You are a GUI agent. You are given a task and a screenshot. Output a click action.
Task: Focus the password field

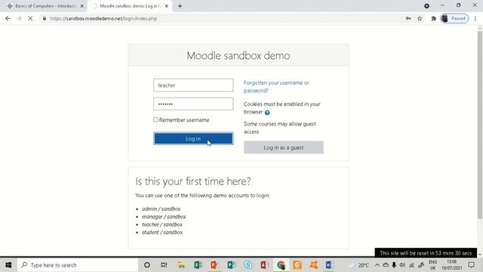coord(193,104)
